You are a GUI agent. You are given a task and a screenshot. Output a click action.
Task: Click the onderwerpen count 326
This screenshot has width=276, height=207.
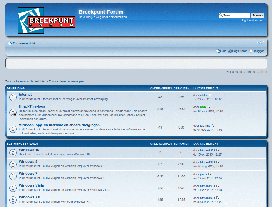[x=160, y=176]
